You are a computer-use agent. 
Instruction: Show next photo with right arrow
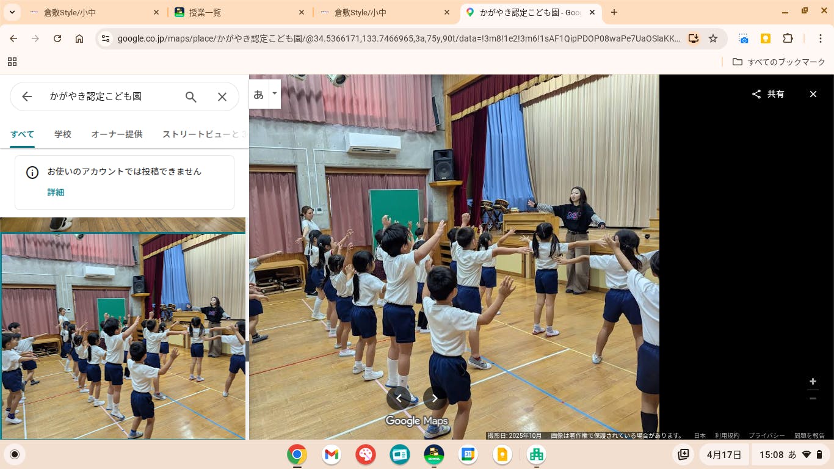pos(435,398)
